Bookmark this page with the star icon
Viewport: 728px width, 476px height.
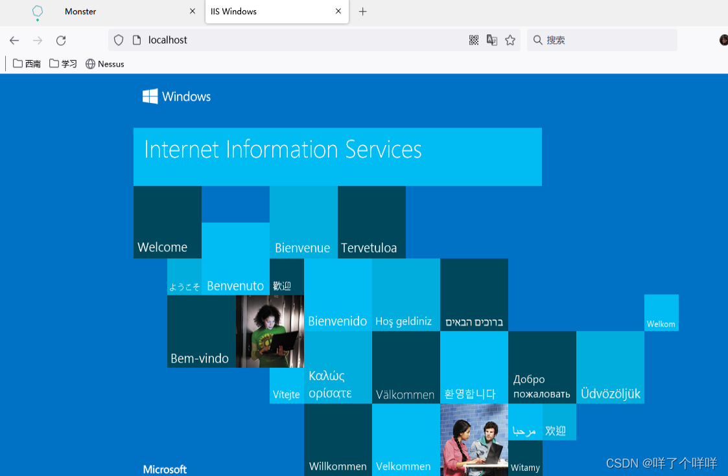510,40
